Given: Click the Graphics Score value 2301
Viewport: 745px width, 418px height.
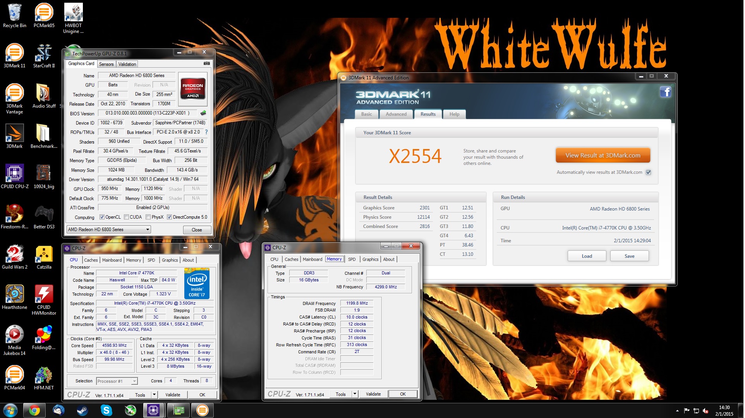Looking at the screenshot, I should click(x=426, y=208).
